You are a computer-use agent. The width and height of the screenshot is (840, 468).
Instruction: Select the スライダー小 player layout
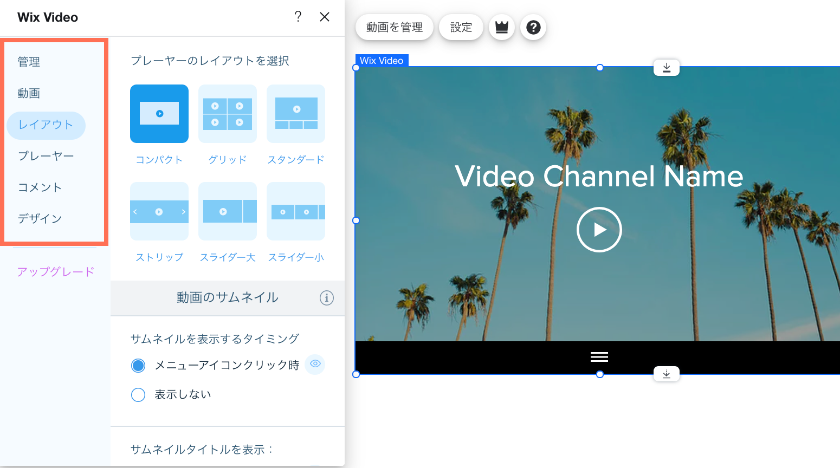pyautogui.click(x=295, y=211)
